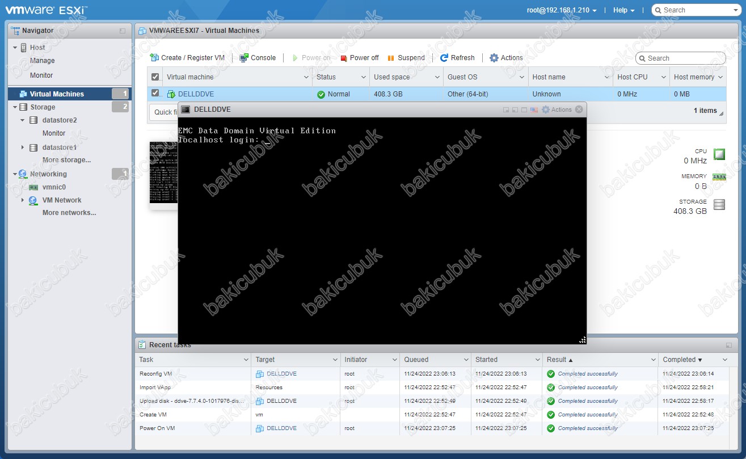Click the Virtual Machines icon in Navigator
This screenshot has height=459, width=746.
tap(23, 94)
